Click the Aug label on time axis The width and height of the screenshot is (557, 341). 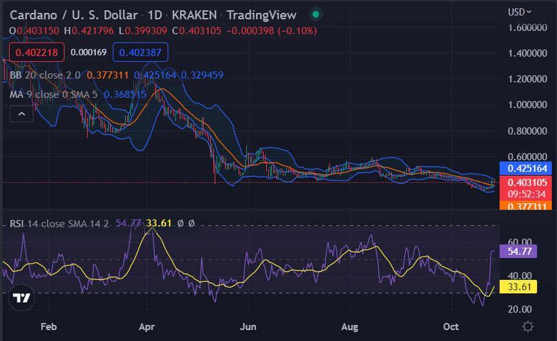point(349,326)
